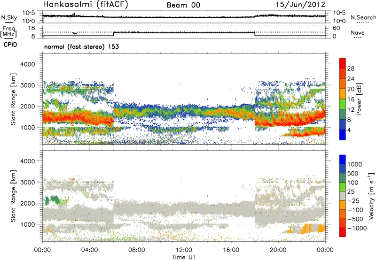
Task: Click the frequency step-up at 06:00
Action: coord(113,34)
